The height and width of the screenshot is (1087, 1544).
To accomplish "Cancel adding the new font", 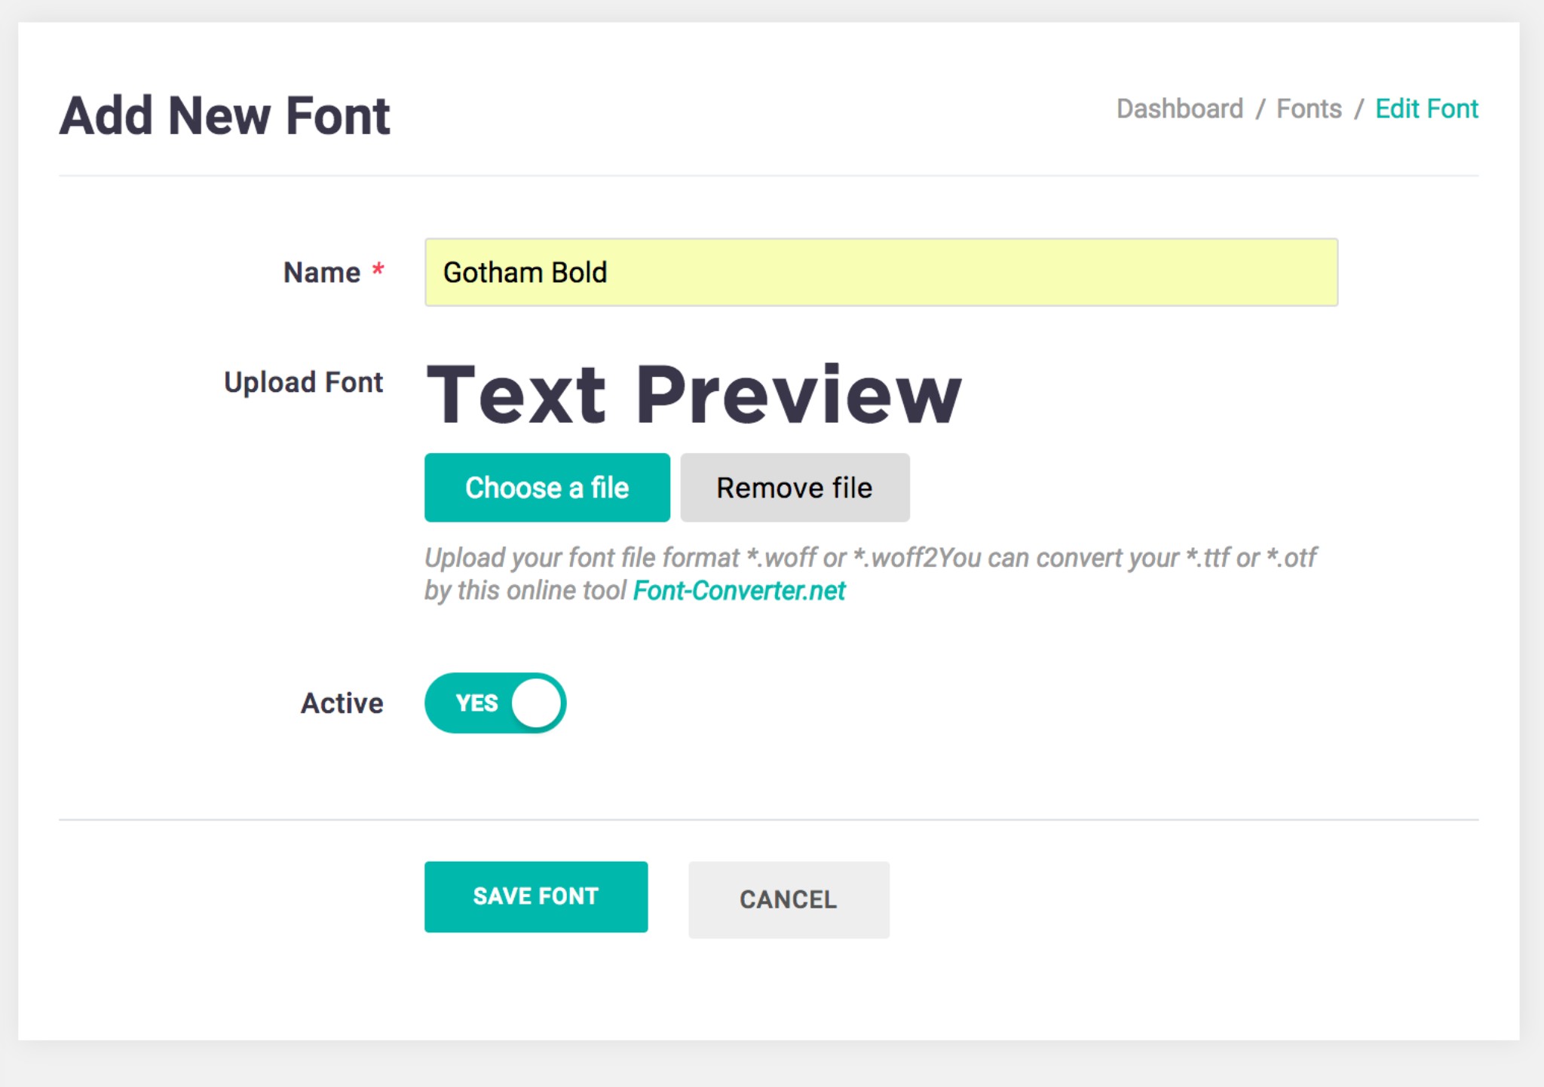I will tap(788, 899).
